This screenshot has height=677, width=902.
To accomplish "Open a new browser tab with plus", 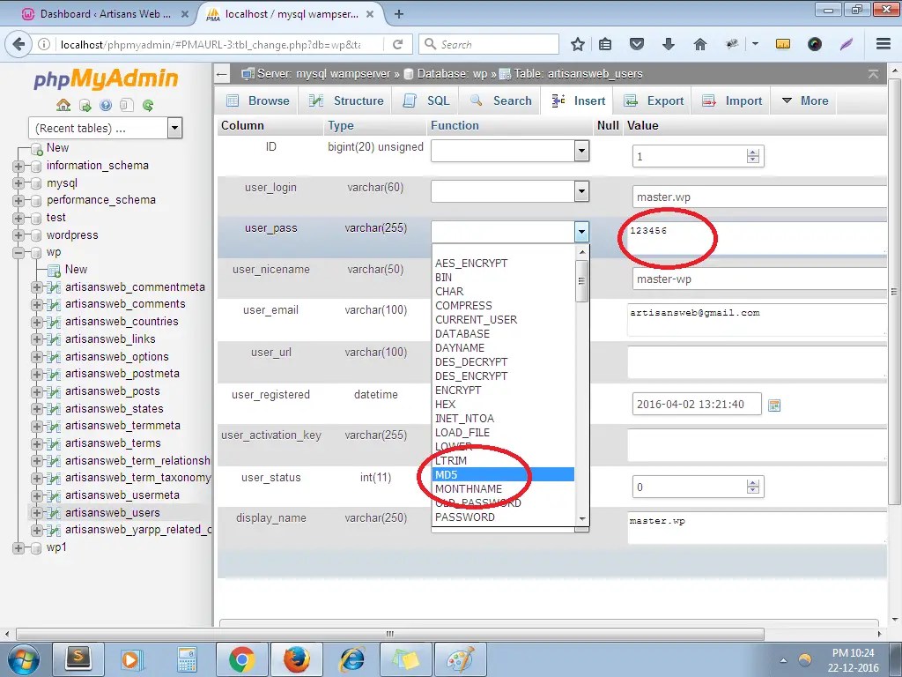I will pyautogui.click(x=399, y=14).
